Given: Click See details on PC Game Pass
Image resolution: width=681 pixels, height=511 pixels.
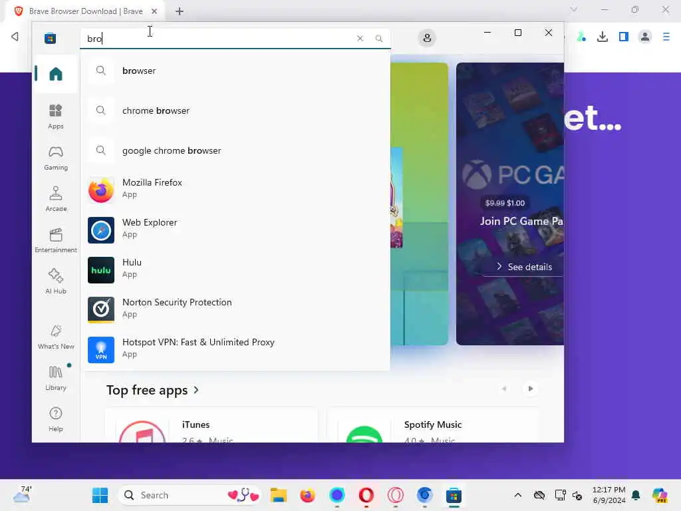Looking at the screenshot, I should coord(524,267).
